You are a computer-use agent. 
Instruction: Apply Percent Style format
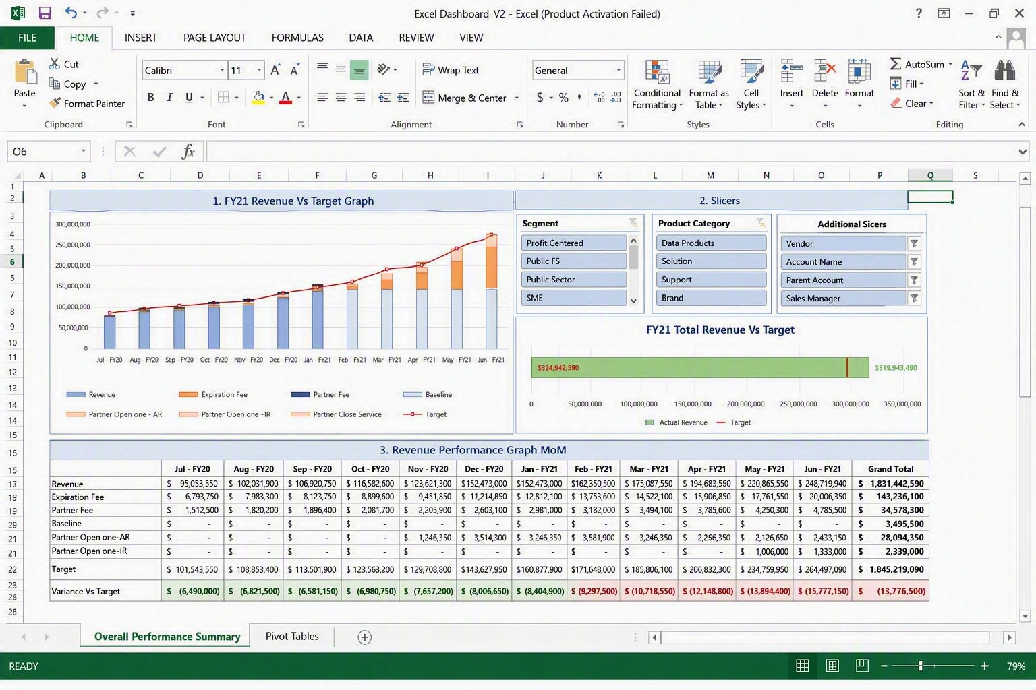563,98
